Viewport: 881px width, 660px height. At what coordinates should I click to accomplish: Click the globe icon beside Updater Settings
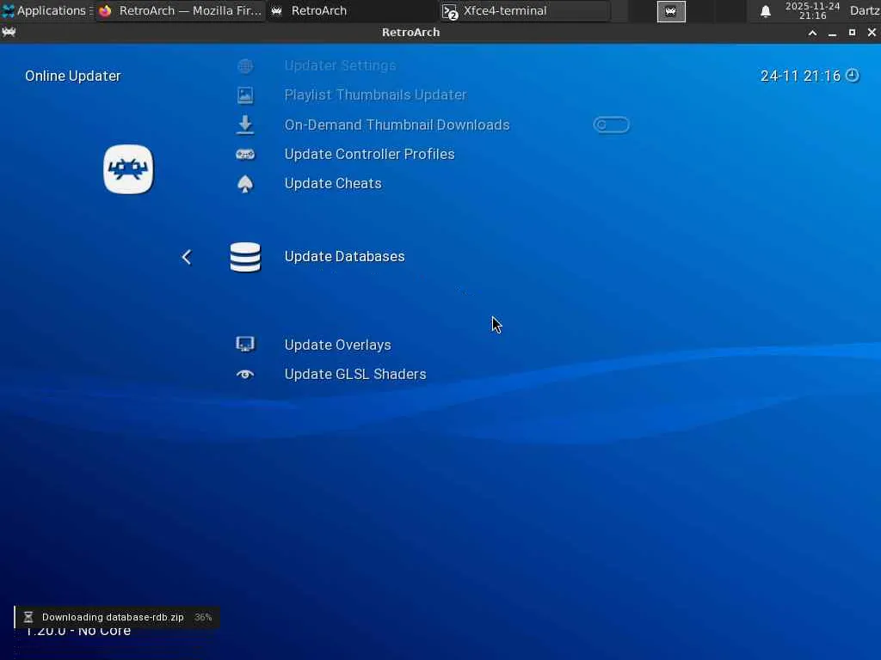coord(245,65)
